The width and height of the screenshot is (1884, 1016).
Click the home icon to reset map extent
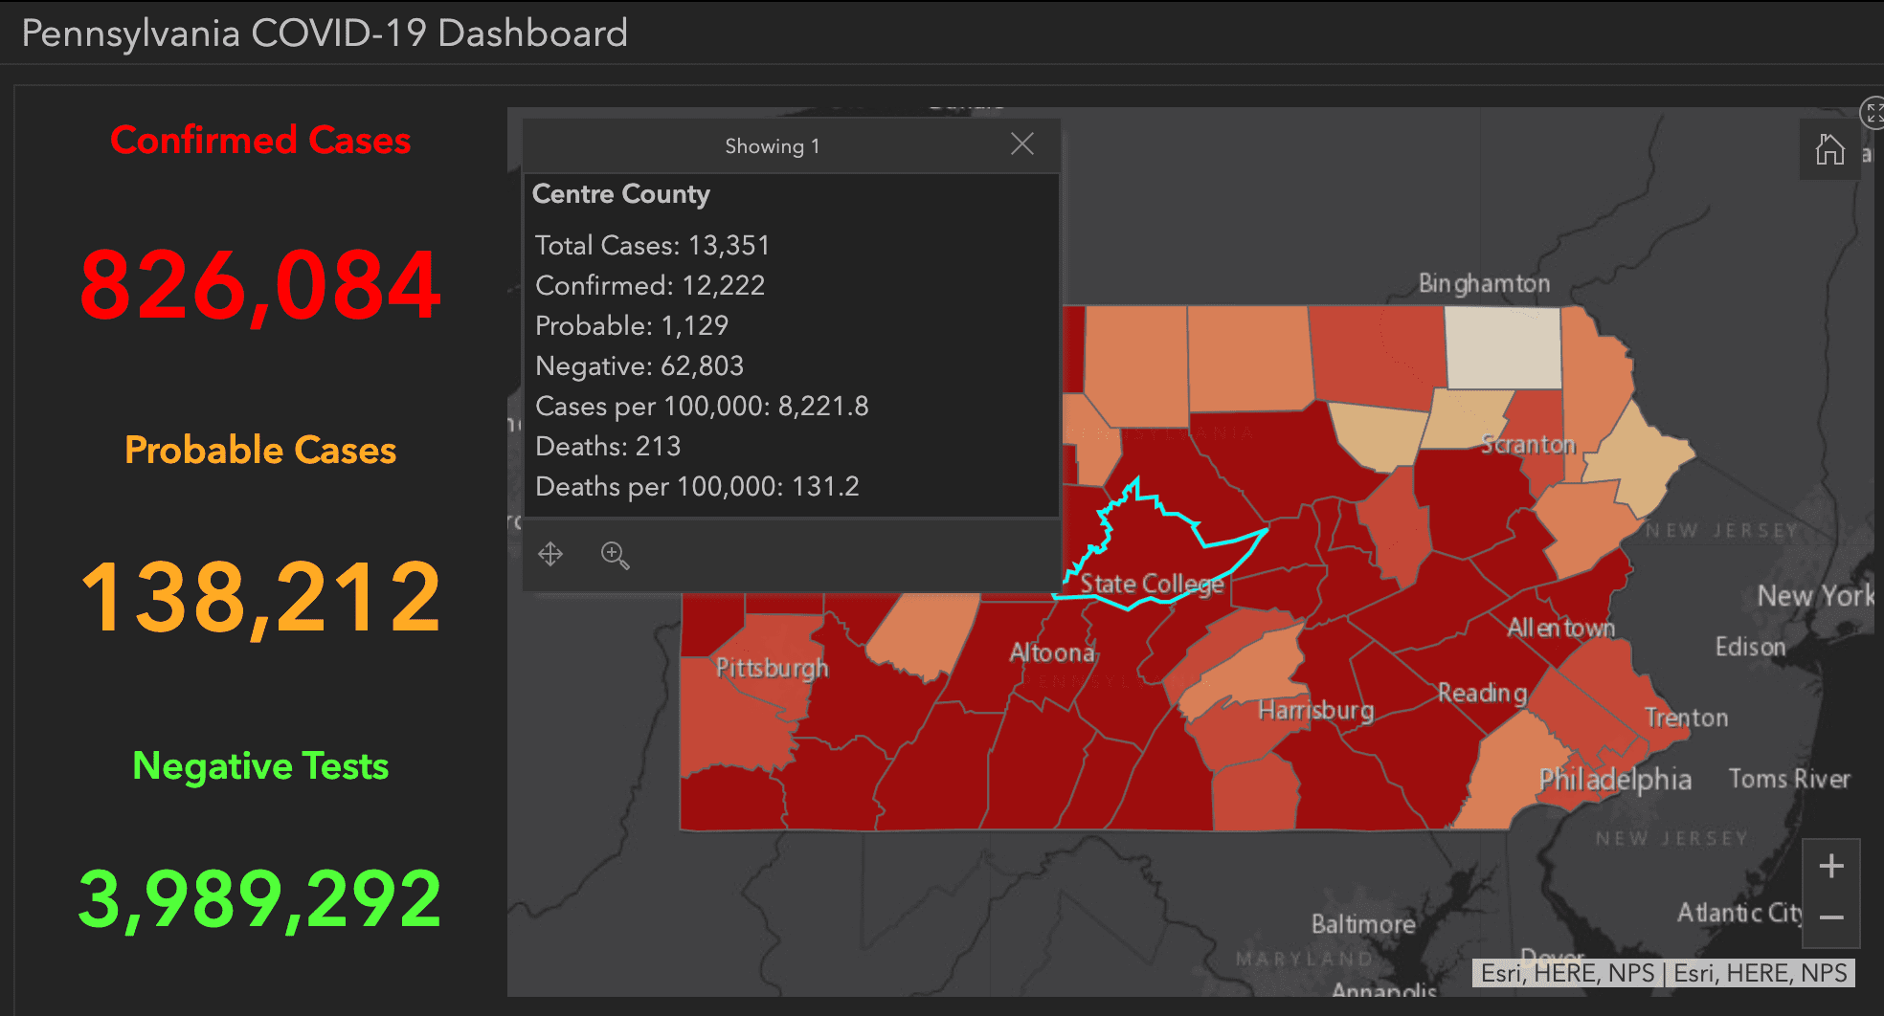1831,150
